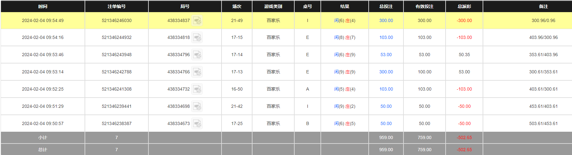Click result link 闲(6) 庄(5)

pos(344,124)
